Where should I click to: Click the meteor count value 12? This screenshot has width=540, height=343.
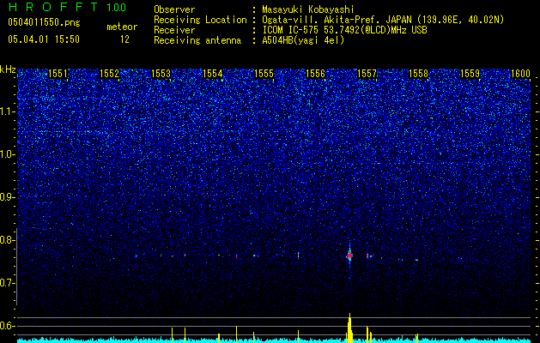124,39
